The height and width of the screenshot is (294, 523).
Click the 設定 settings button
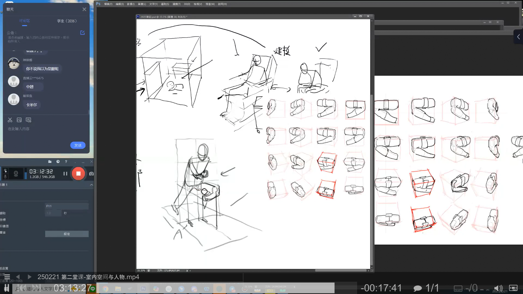[67, 234]
